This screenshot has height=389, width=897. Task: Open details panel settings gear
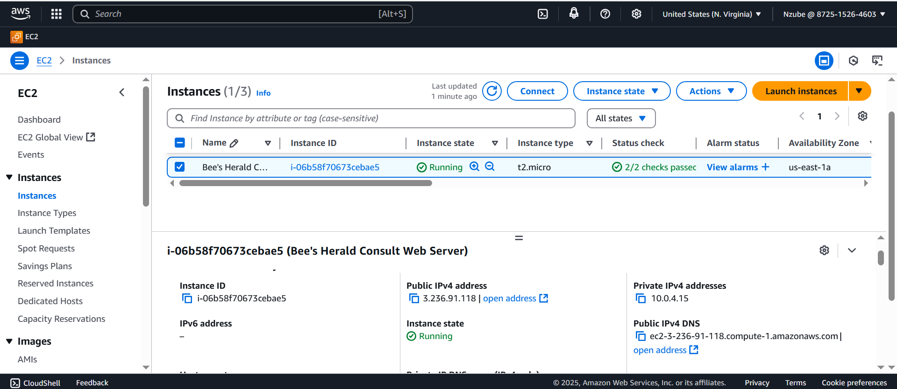pos(824,250)
